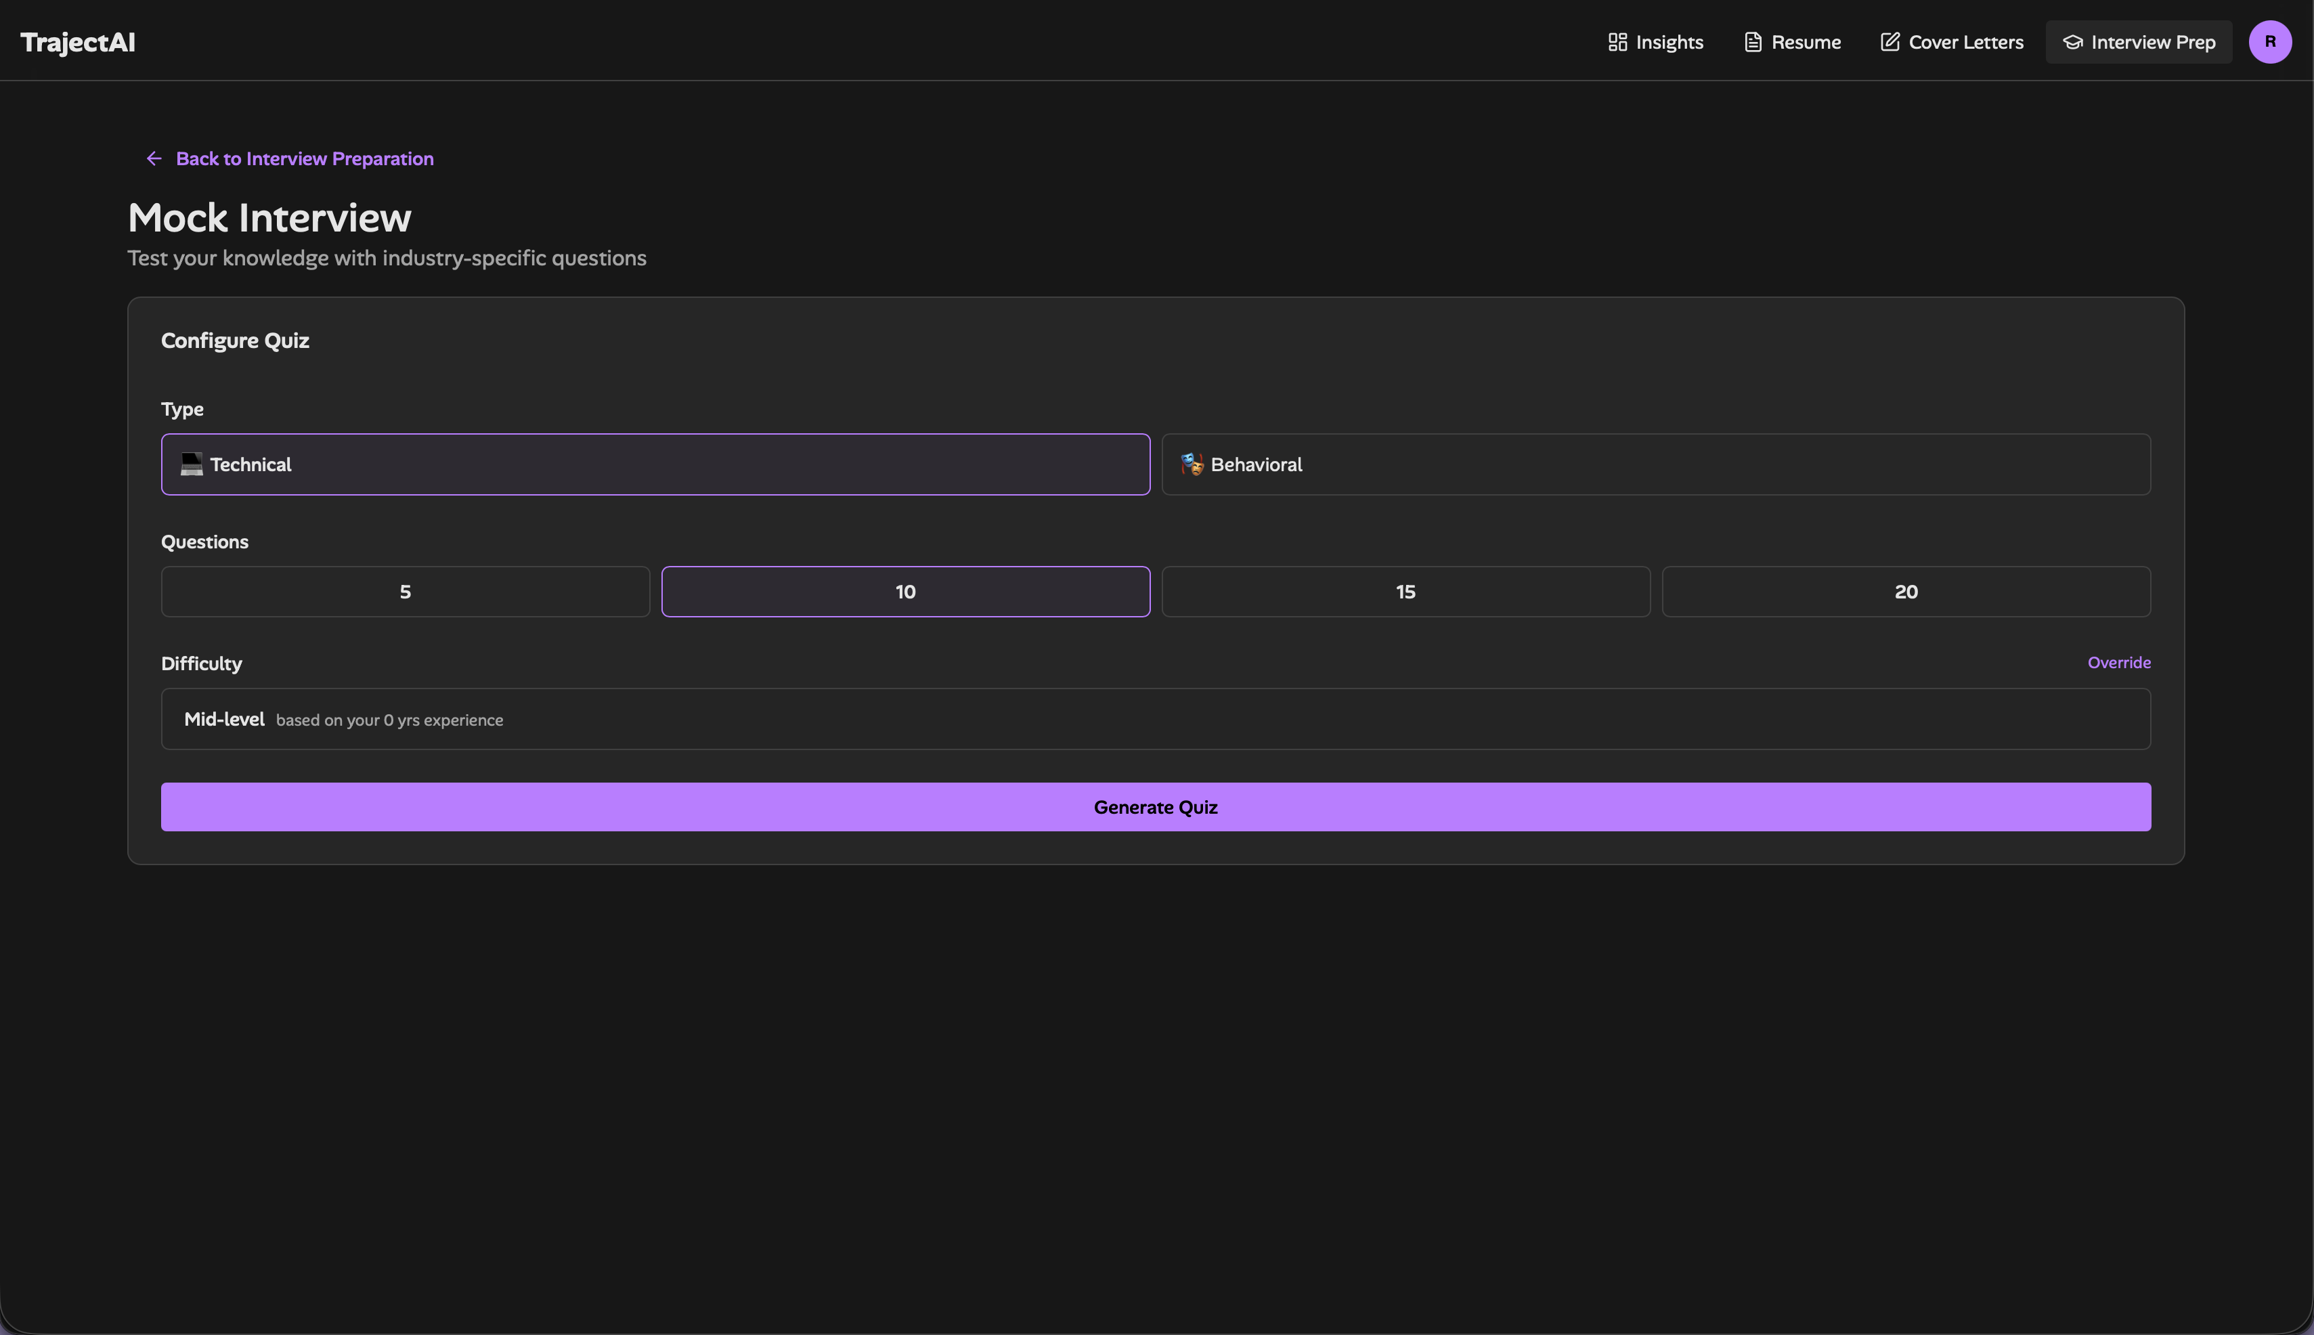Click the Insights grid icon

pos(1617,42)
